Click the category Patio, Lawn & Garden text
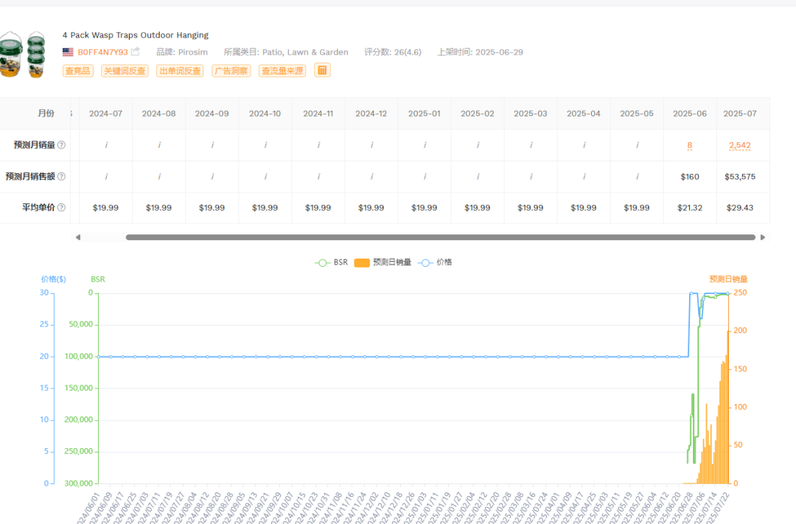Viewport: 796px width, 524px height. [305, 52]
